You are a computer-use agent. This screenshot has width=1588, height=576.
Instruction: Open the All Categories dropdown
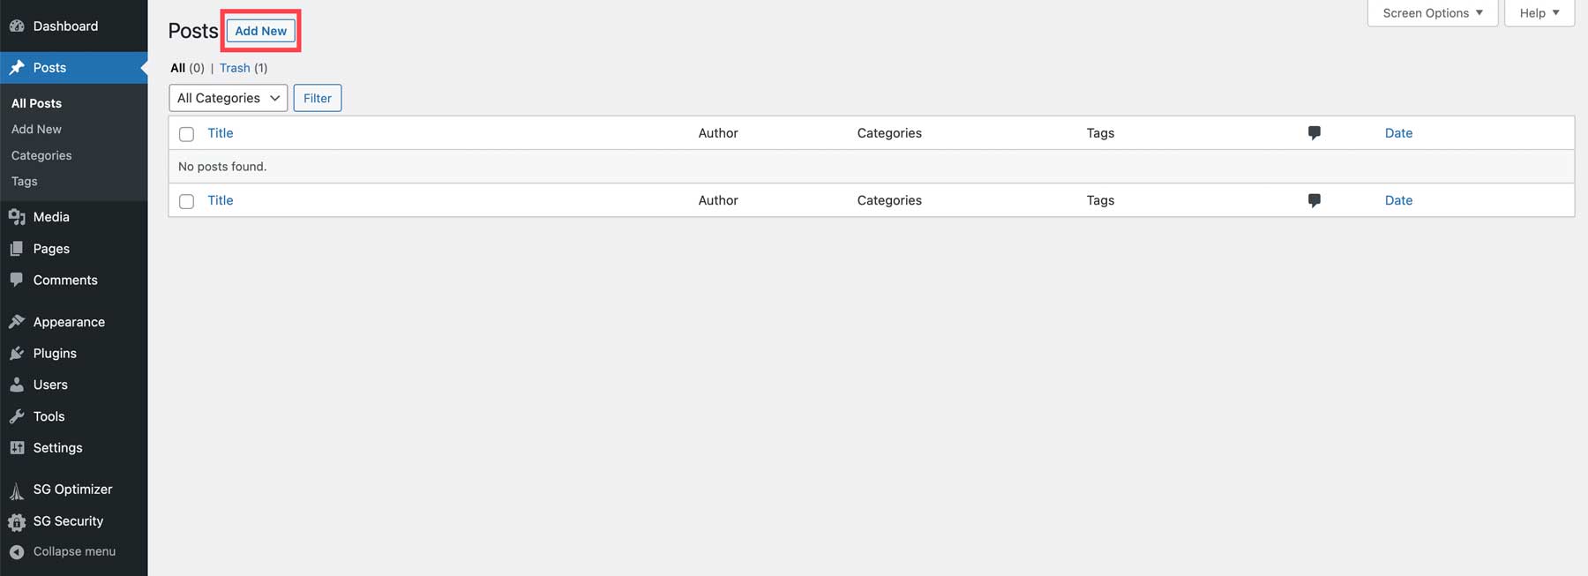[228, 98]
